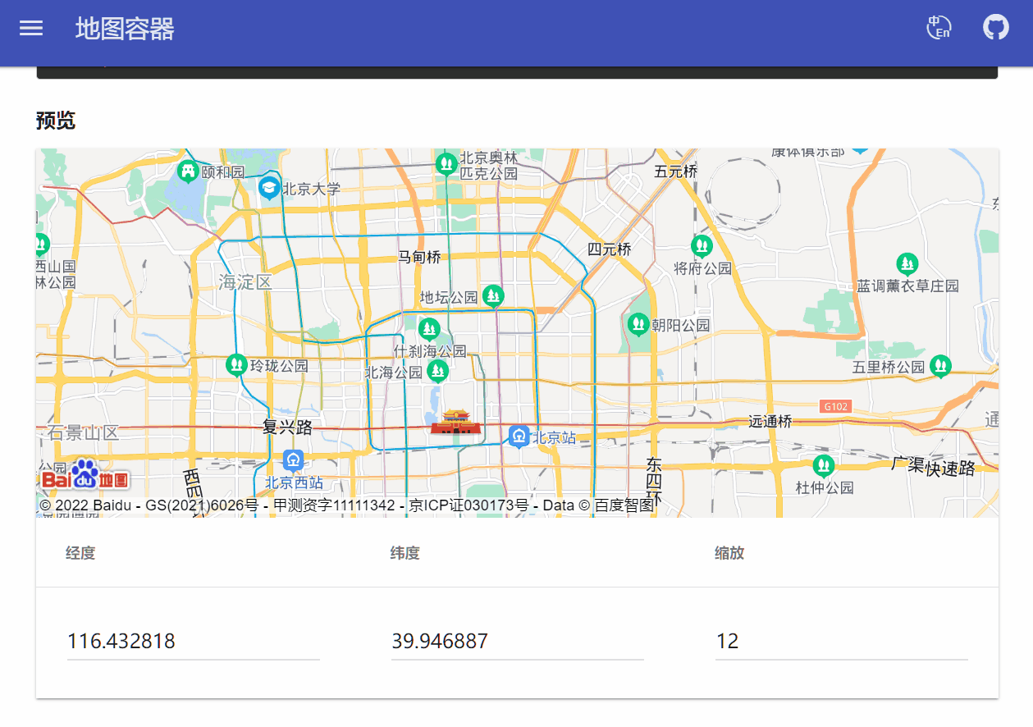
Task: Switch language with the translate icon
Action: tap(939, 28)
